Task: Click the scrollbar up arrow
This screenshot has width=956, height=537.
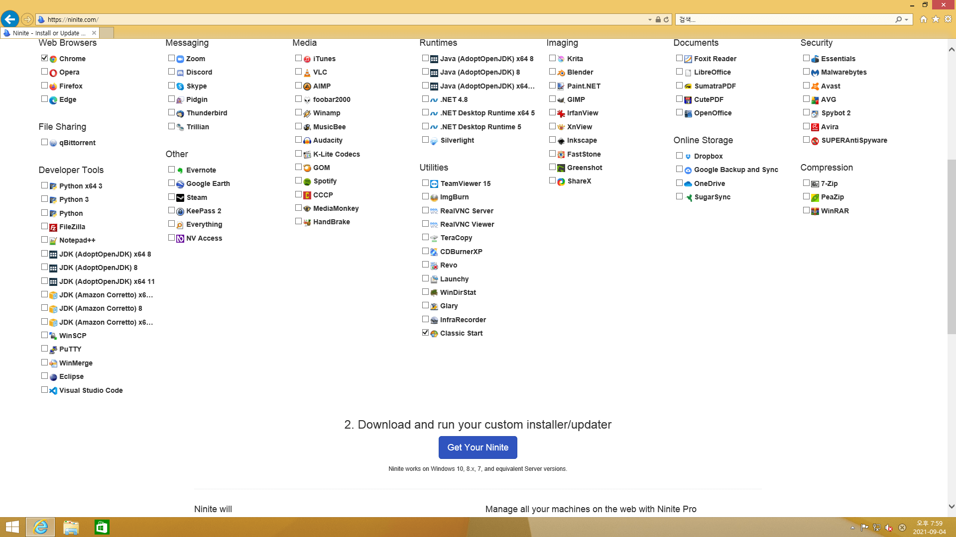Action: (x=952, y=49)
